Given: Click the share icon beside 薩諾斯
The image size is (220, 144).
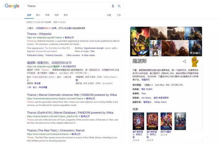Looking at the screenshot, I should tap(185, 61).
